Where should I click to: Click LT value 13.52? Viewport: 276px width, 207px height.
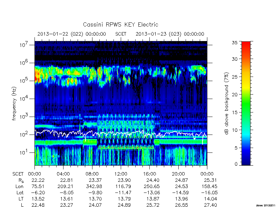point(38,199)
